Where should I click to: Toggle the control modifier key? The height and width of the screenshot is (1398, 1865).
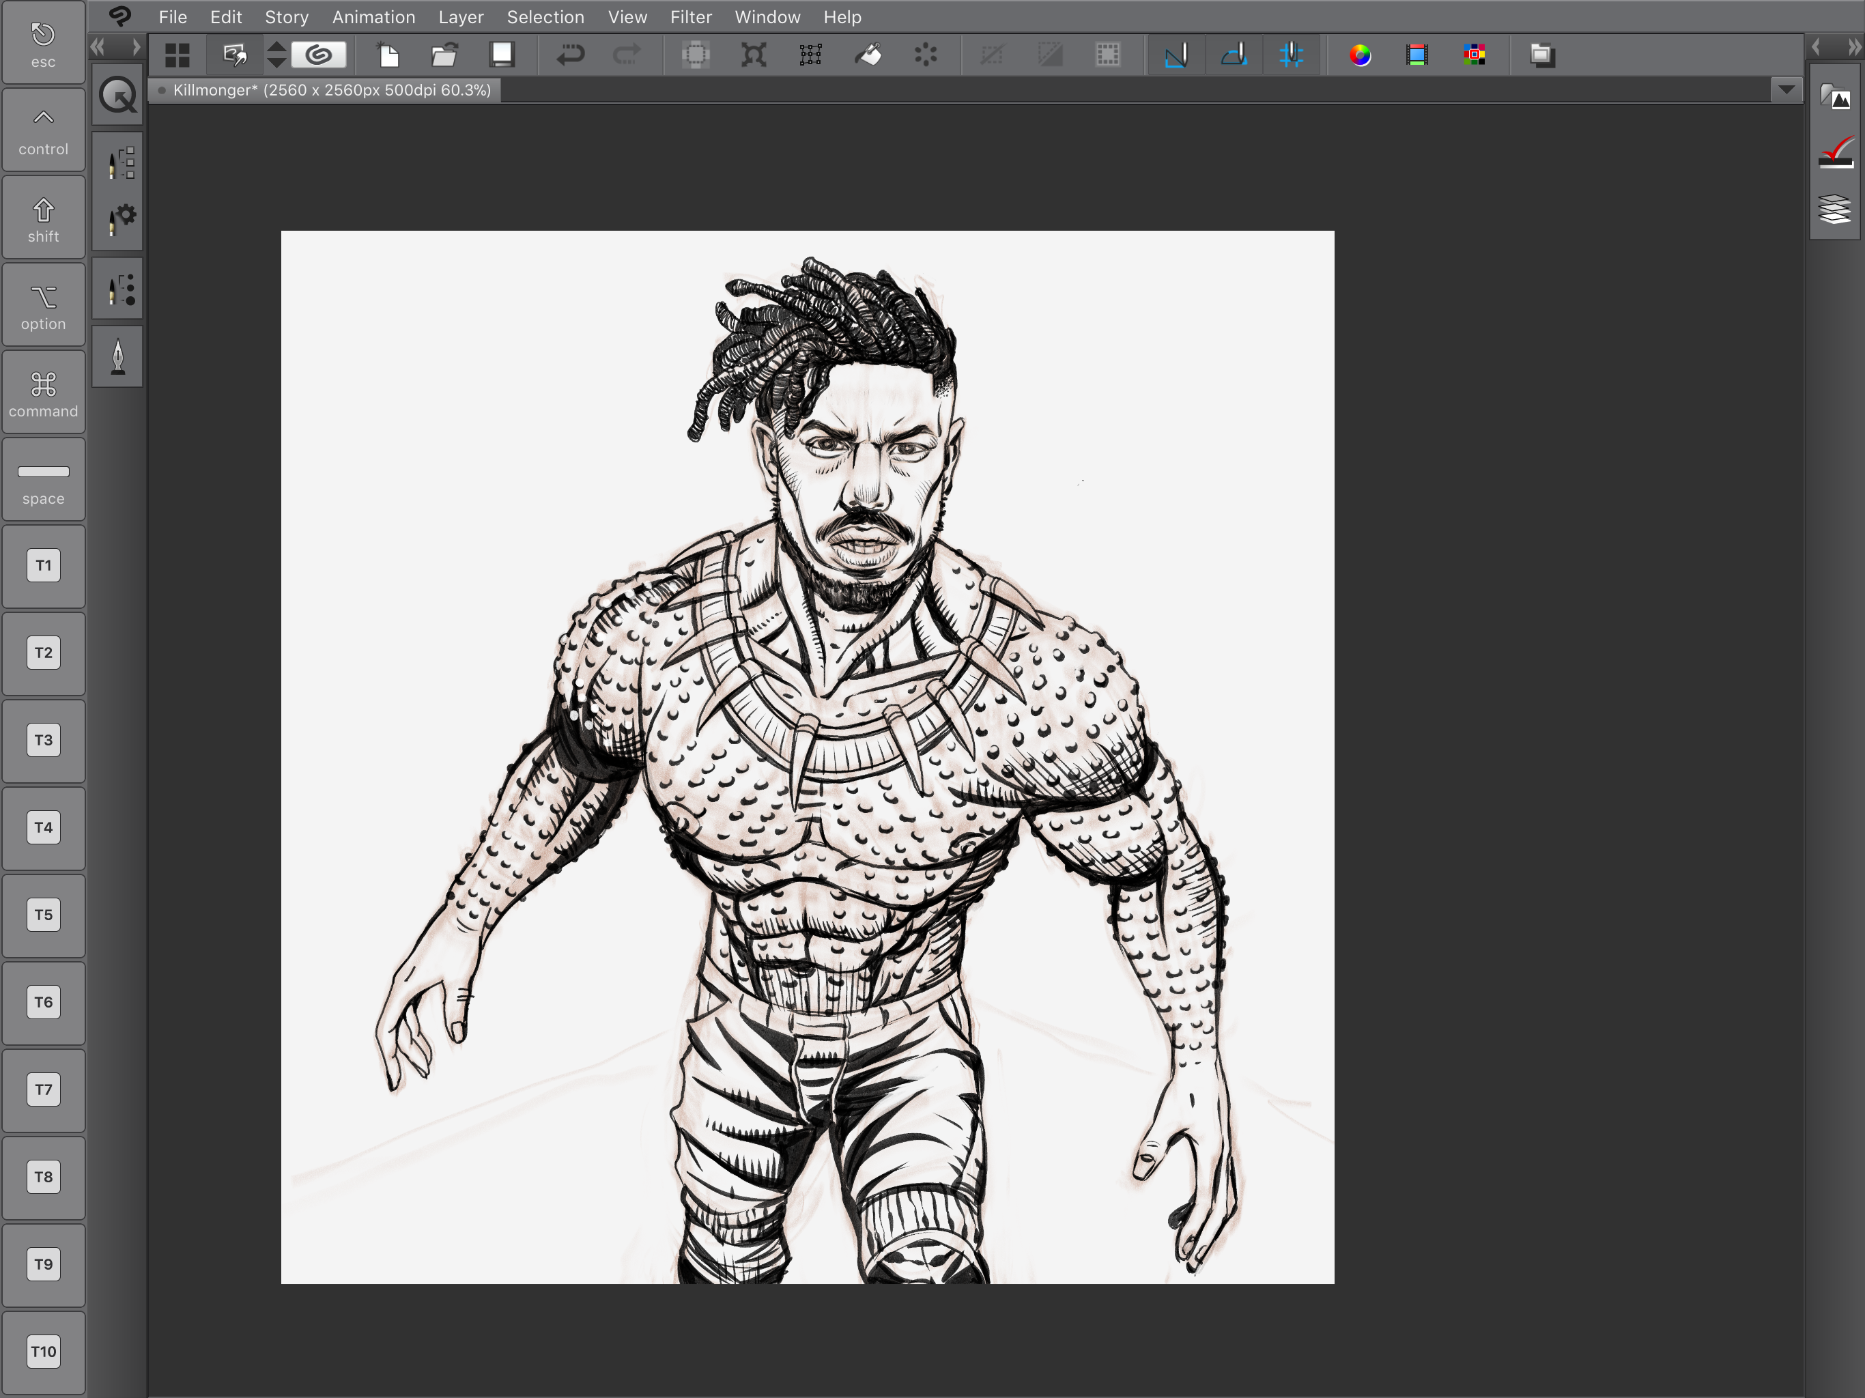(43, 130)
